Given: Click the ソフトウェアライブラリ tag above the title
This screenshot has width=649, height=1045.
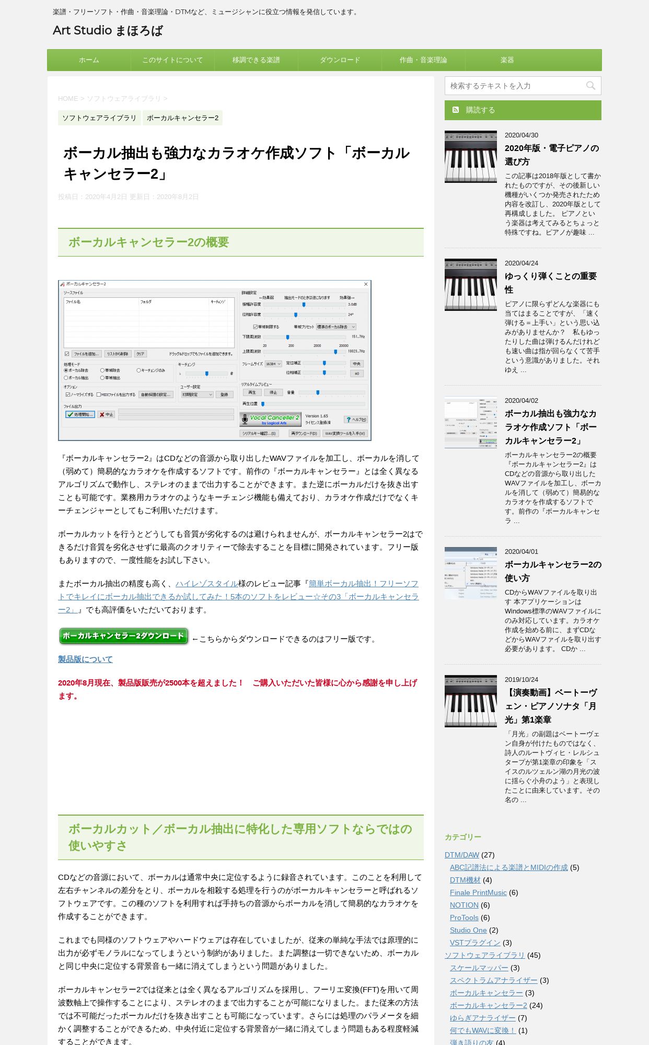Looking at the screenshot, I should click(99, 118).
